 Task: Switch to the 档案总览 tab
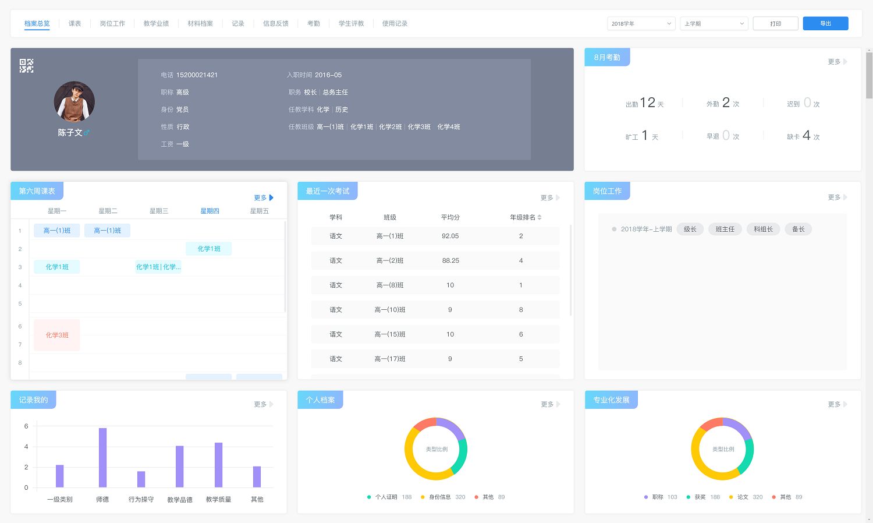(37, 24)
